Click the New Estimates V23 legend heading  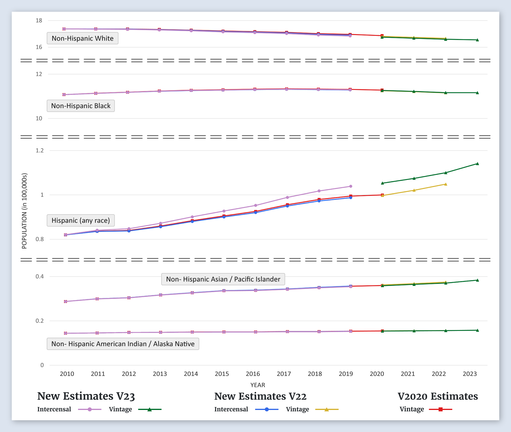[86, 396]
